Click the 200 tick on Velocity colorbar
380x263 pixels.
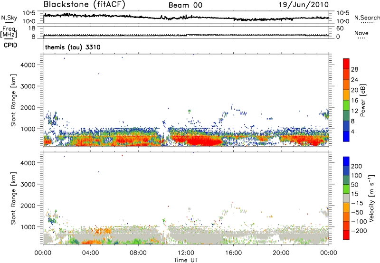[x=357, y=166]
